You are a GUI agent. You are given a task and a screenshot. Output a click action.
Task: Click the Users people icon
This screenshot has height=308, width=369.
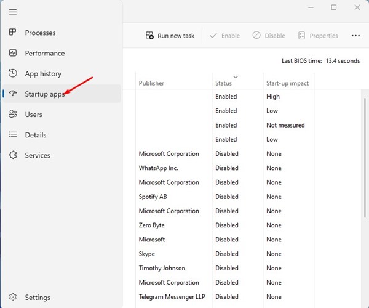click(13, 115)
